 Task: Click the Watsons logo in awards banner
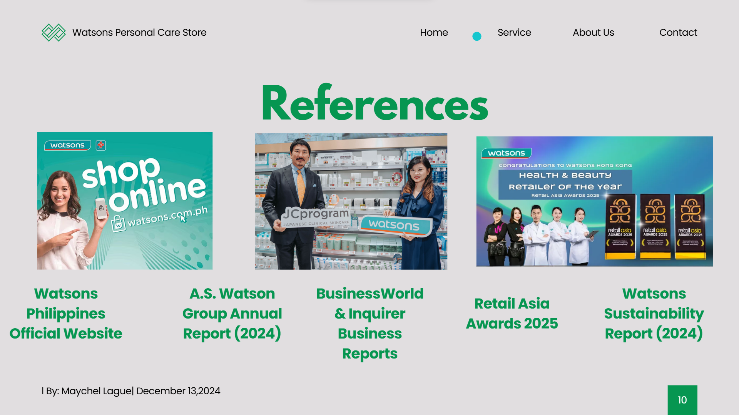506,153
